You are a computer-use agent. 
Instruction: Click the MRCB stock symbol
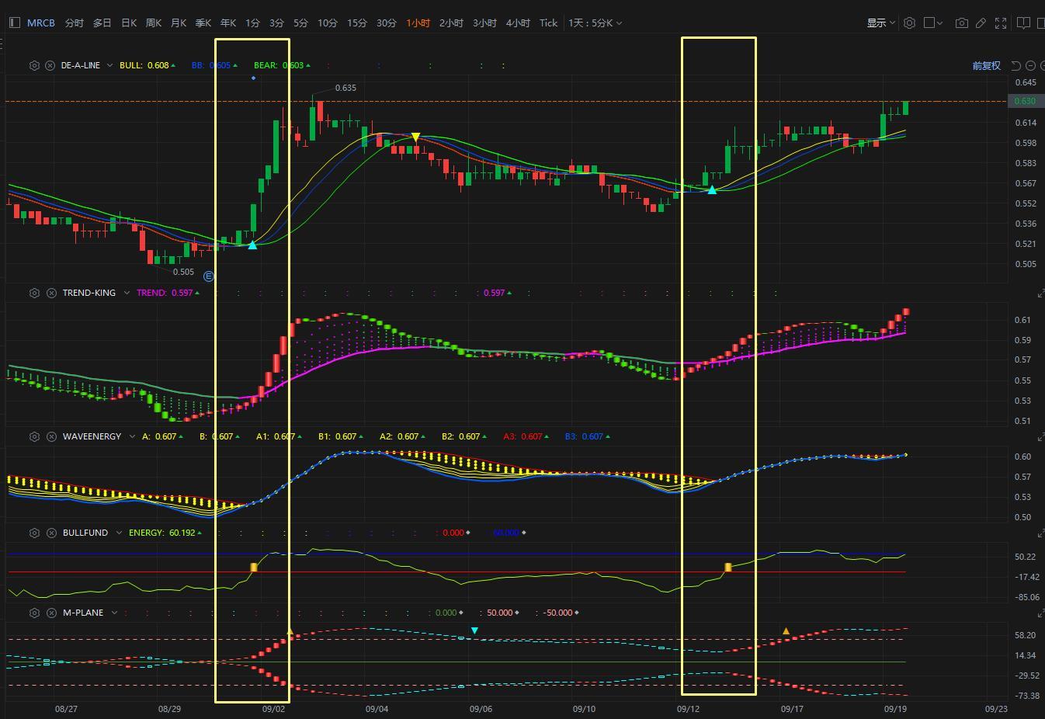click(41, 23)
